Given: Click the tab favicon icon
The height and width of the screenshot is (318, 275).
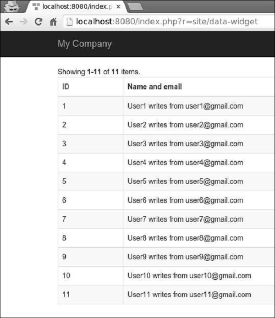Looking at the screenshot, I should [36, 6].
